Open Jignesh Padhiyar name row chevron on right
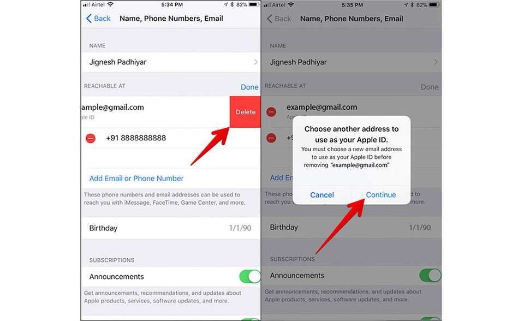The height and width of the screenshot is (321, 524). 436,62
